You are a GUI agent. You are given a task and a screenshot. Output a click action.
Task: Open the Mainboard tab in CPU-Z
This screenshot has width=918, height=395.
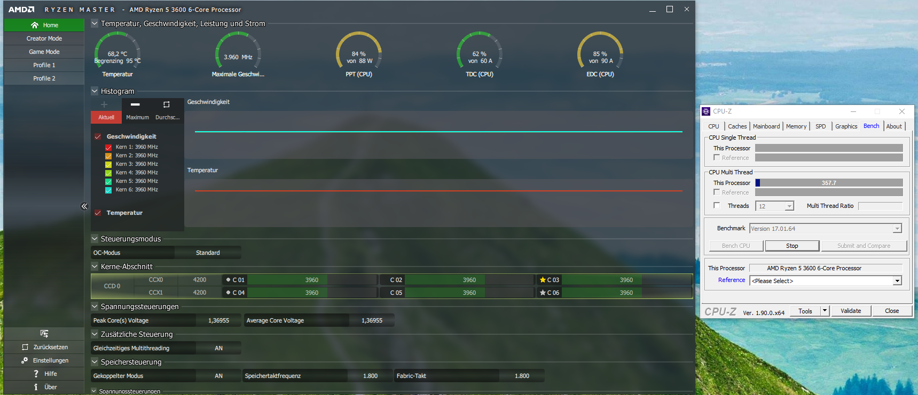tap(766, 126)
